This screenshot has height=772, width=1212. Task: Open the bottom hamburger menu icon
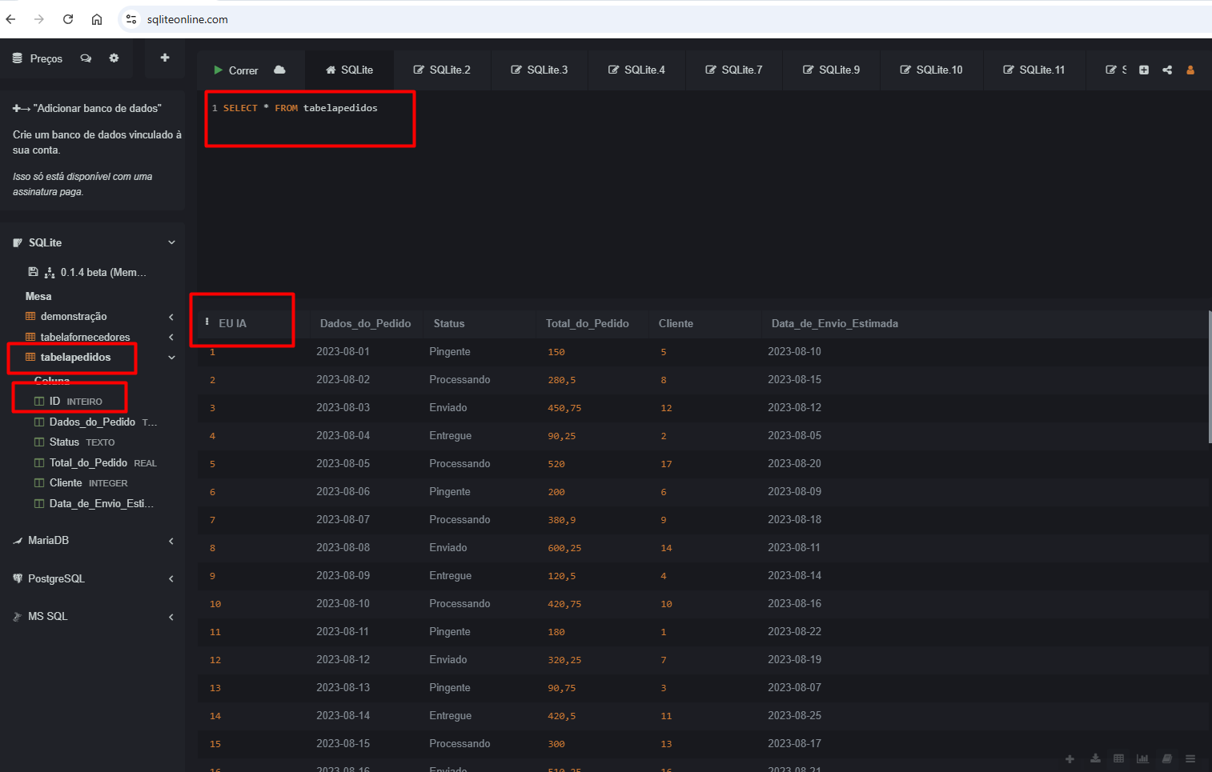(x=1190, y=758)
